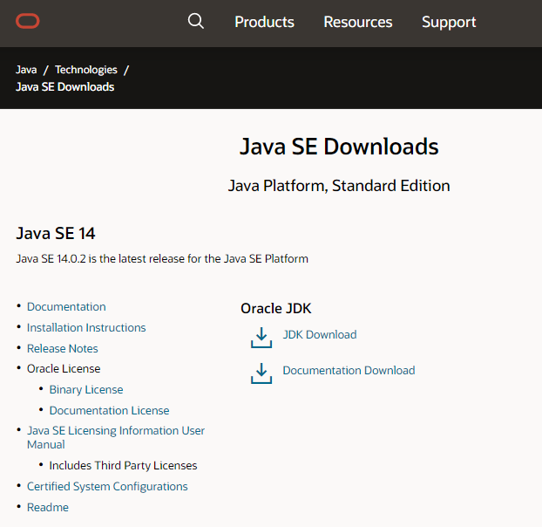The image size is (542, 527).
Task: Open the Documentation License link
Action: coord(109,410)
